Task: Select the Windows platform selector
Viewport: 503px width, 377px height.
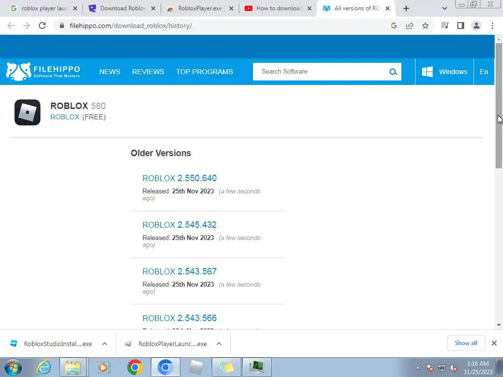Action: [x=444, y=72]
